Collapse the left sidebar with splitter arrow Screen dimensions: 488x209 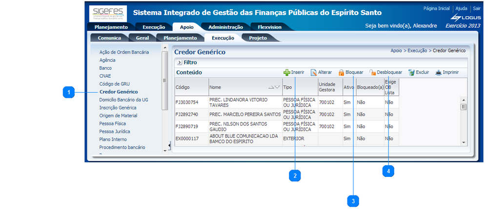tap(164, 151)
